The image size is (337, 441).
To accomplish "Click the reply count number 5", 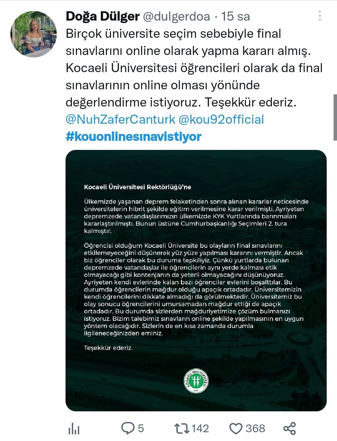I will (x=141, y=428).
